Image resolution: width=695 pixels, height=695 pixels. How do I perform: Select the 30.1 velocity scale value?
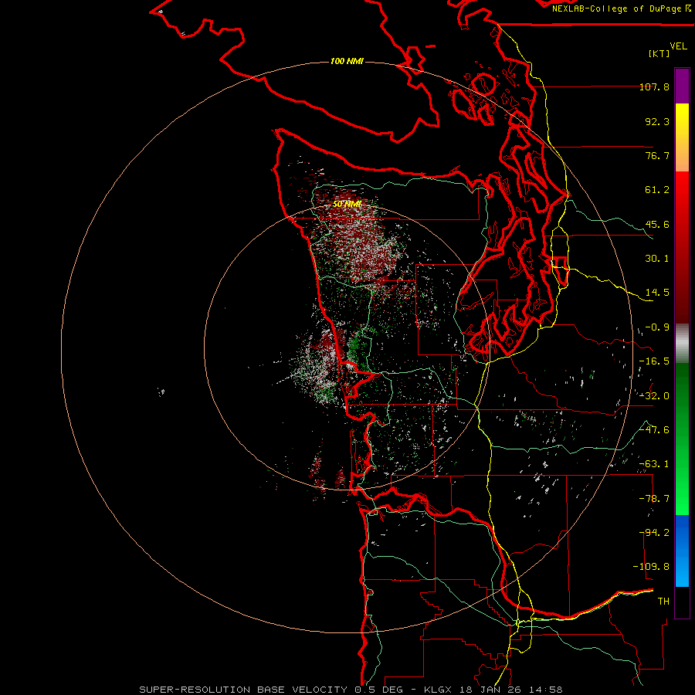[657, 259]
